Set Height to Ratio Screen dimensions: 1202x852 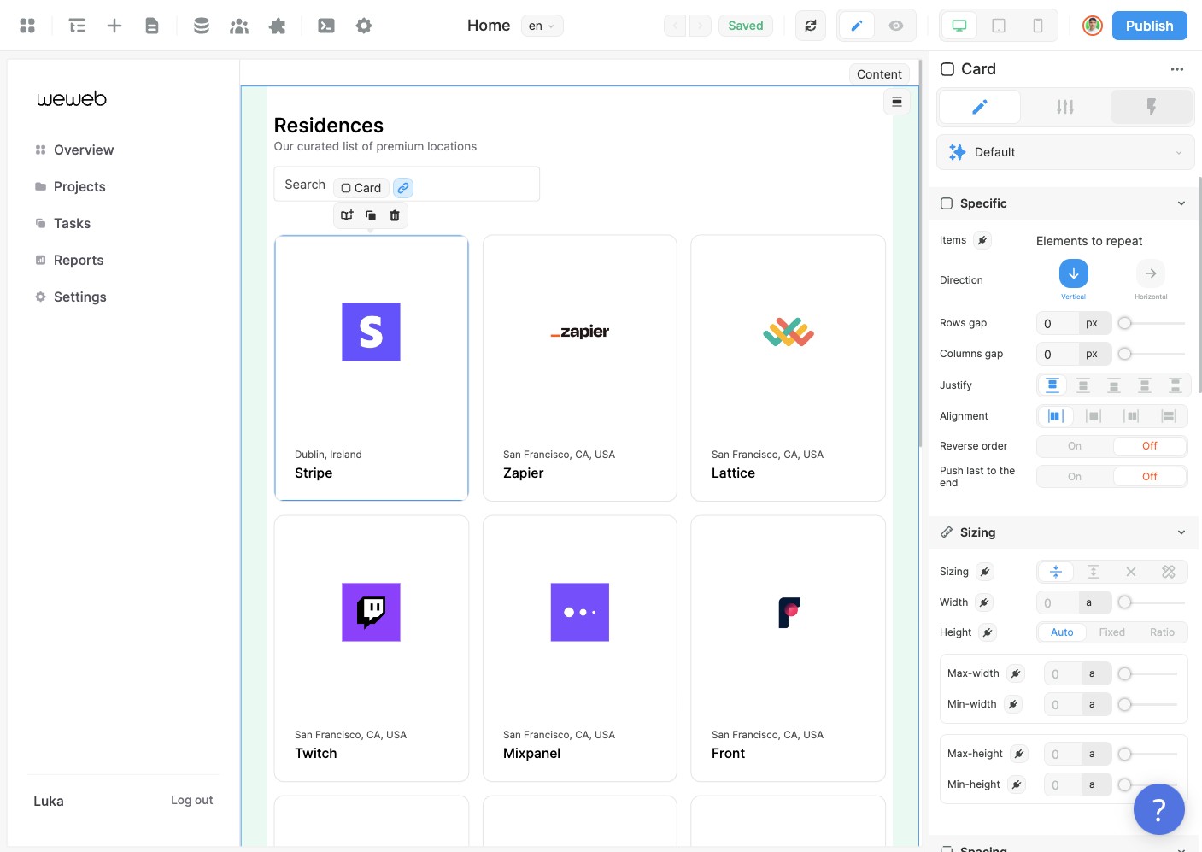(1162, 632)
